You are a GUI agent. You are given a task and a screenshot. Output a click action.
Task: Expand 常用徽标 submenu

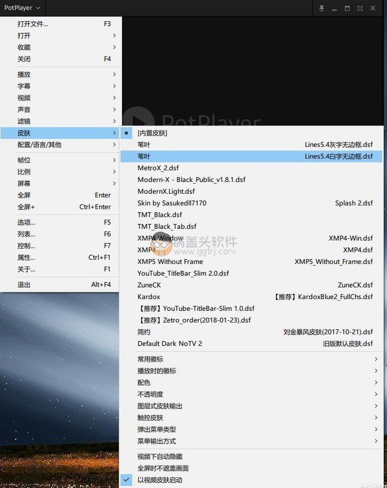coord(252,359)
